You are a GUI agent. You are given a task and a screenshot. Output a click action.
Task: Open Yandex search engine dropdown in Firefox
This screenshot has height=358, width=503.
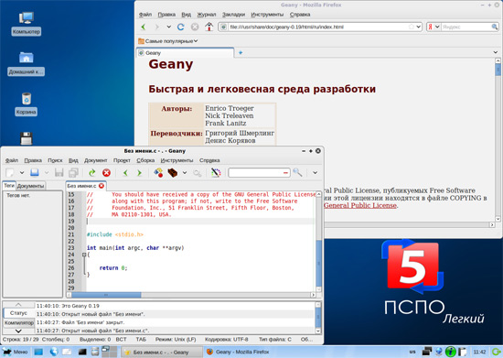pos(437,27)
